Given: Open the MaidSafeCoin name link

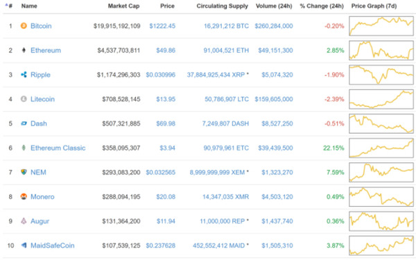Looking at the screenshot, I should (53, 245).
